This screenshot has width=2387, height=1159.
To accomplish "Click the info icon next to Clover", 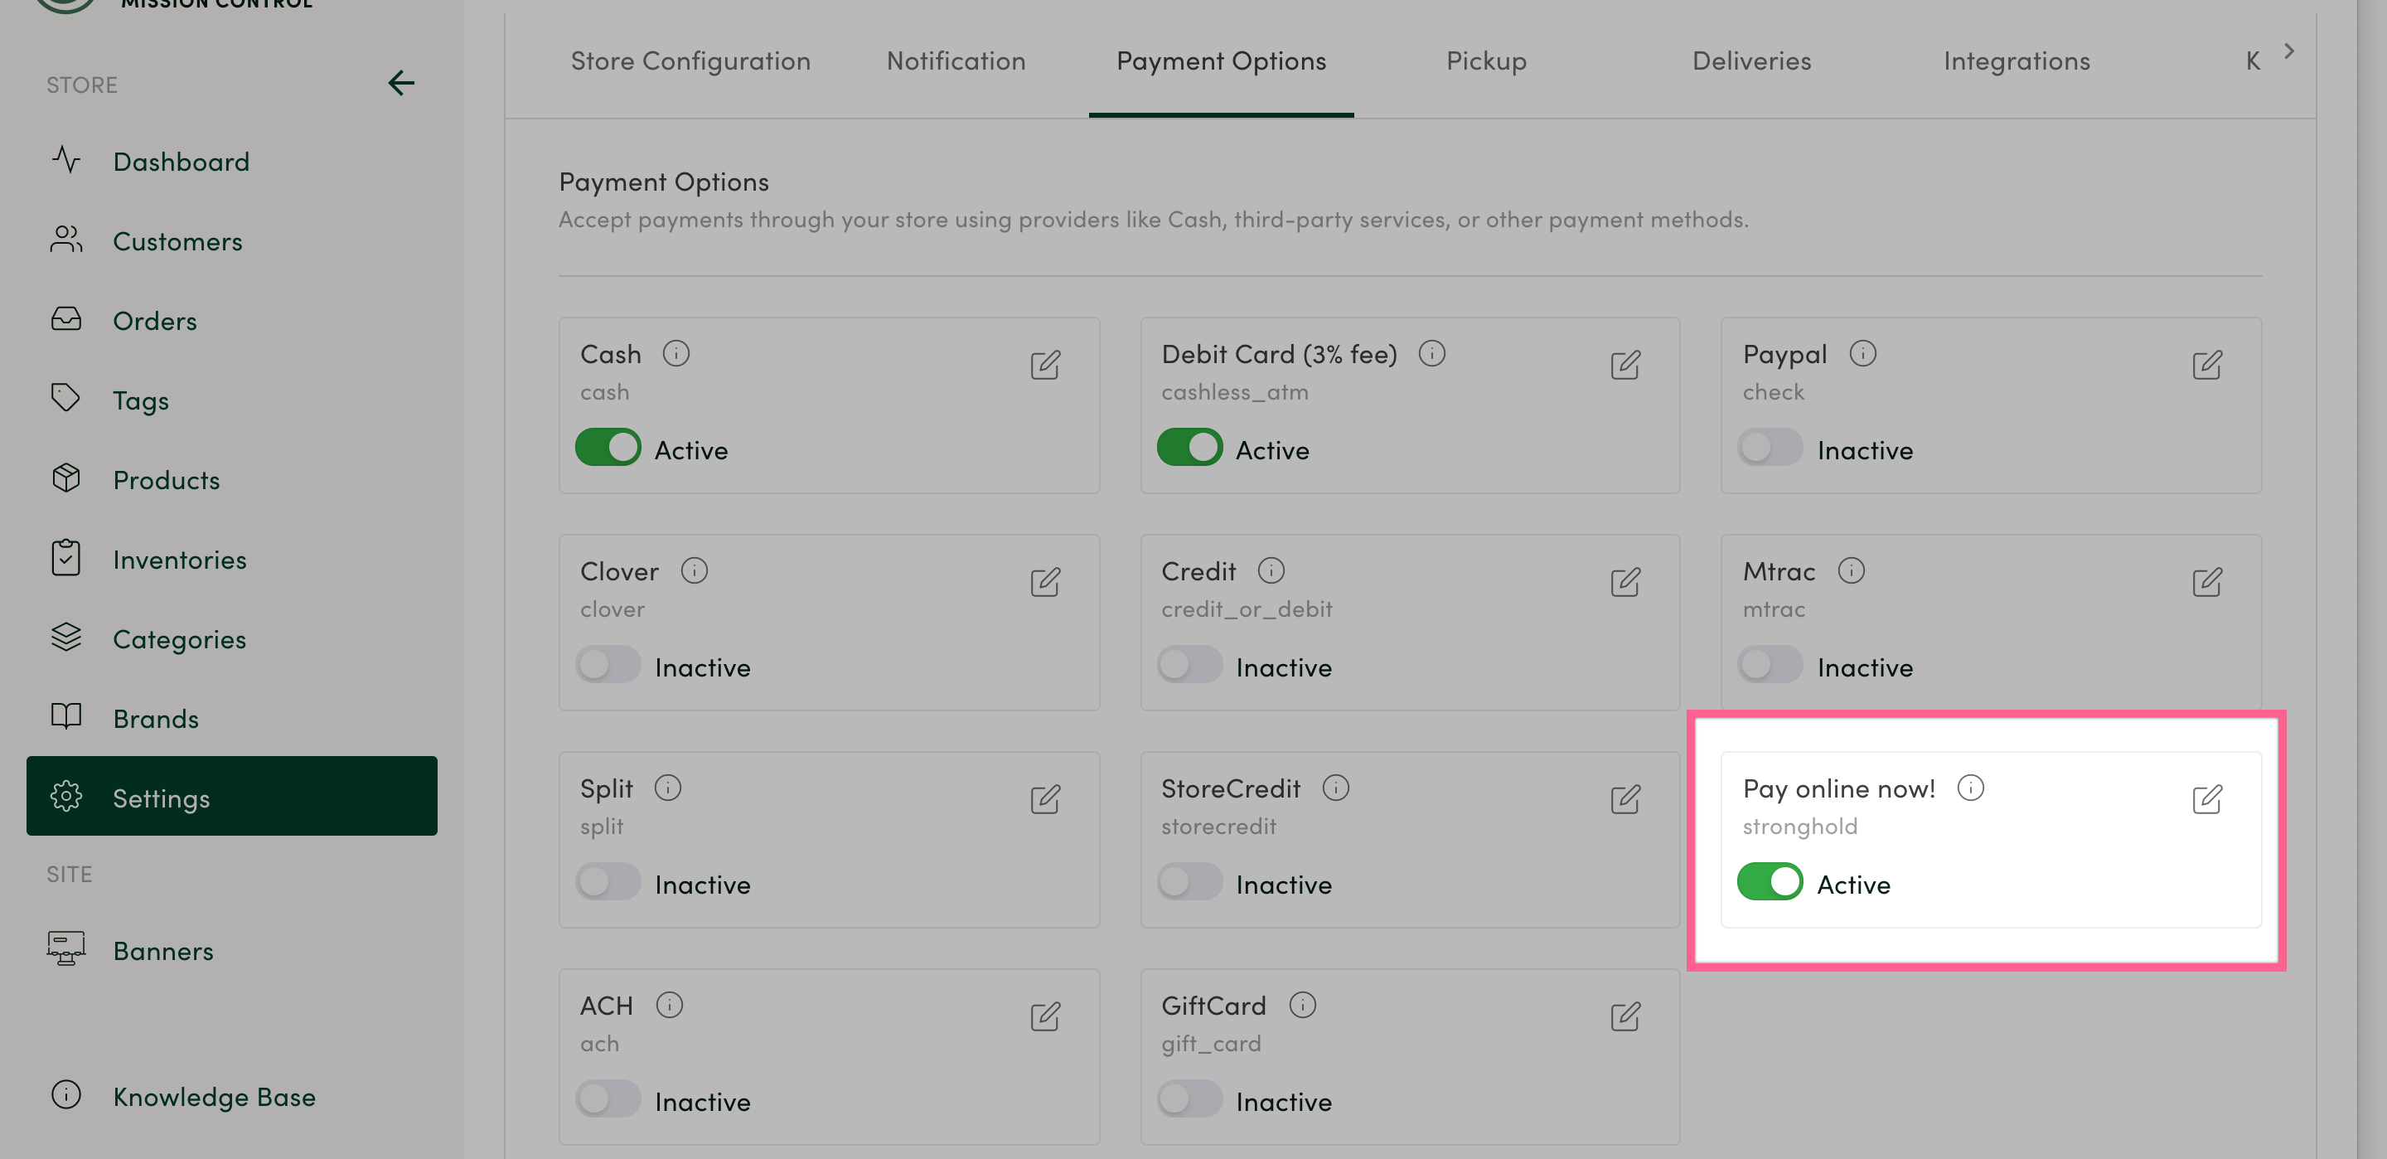I will pyautogui.click(x=694, y=570).
